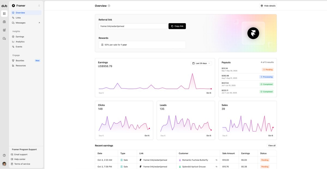Click View all recent earnings
Screen dimensions: 327x169
(x=272, y=146)
